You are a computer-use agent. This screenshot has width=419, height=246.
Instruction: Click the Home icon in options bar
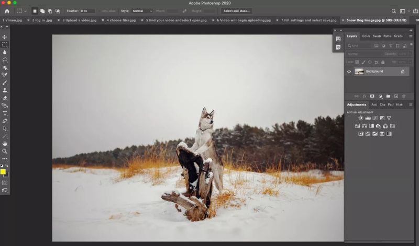pos(7,11)
